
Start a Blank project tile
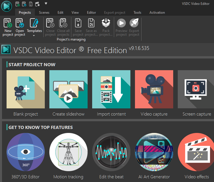pos(26,89)
